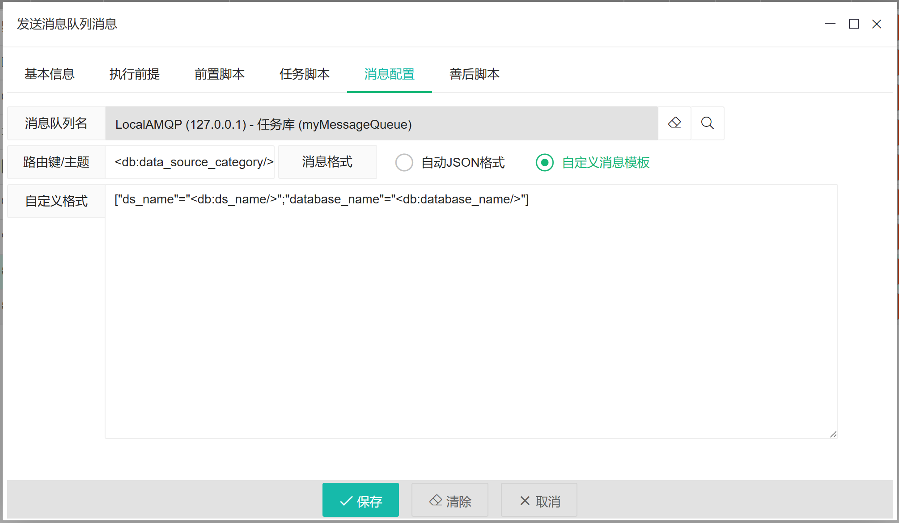Switch to the 执行前提 tab
This screenshot has height=523, width=899.
click(135, 74)
